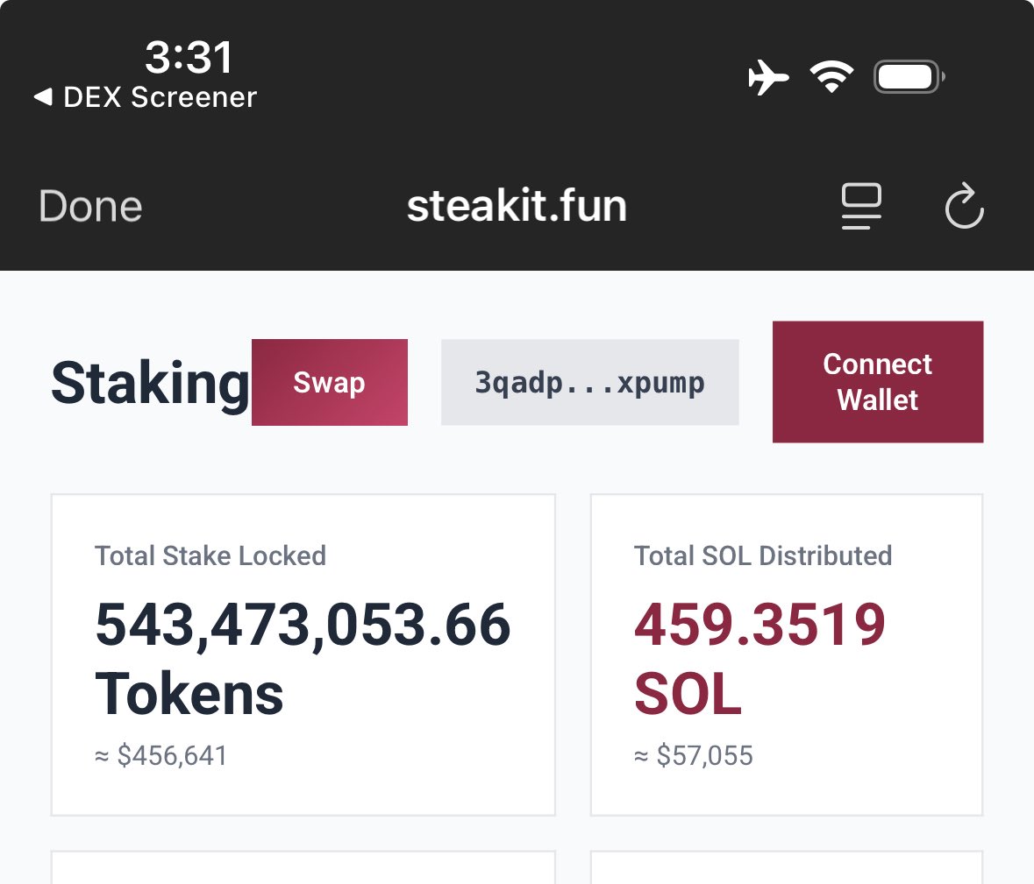1034x884 pixels.
Task: Tap the ≈ $456,641 estimate
Action: (160, 755)
